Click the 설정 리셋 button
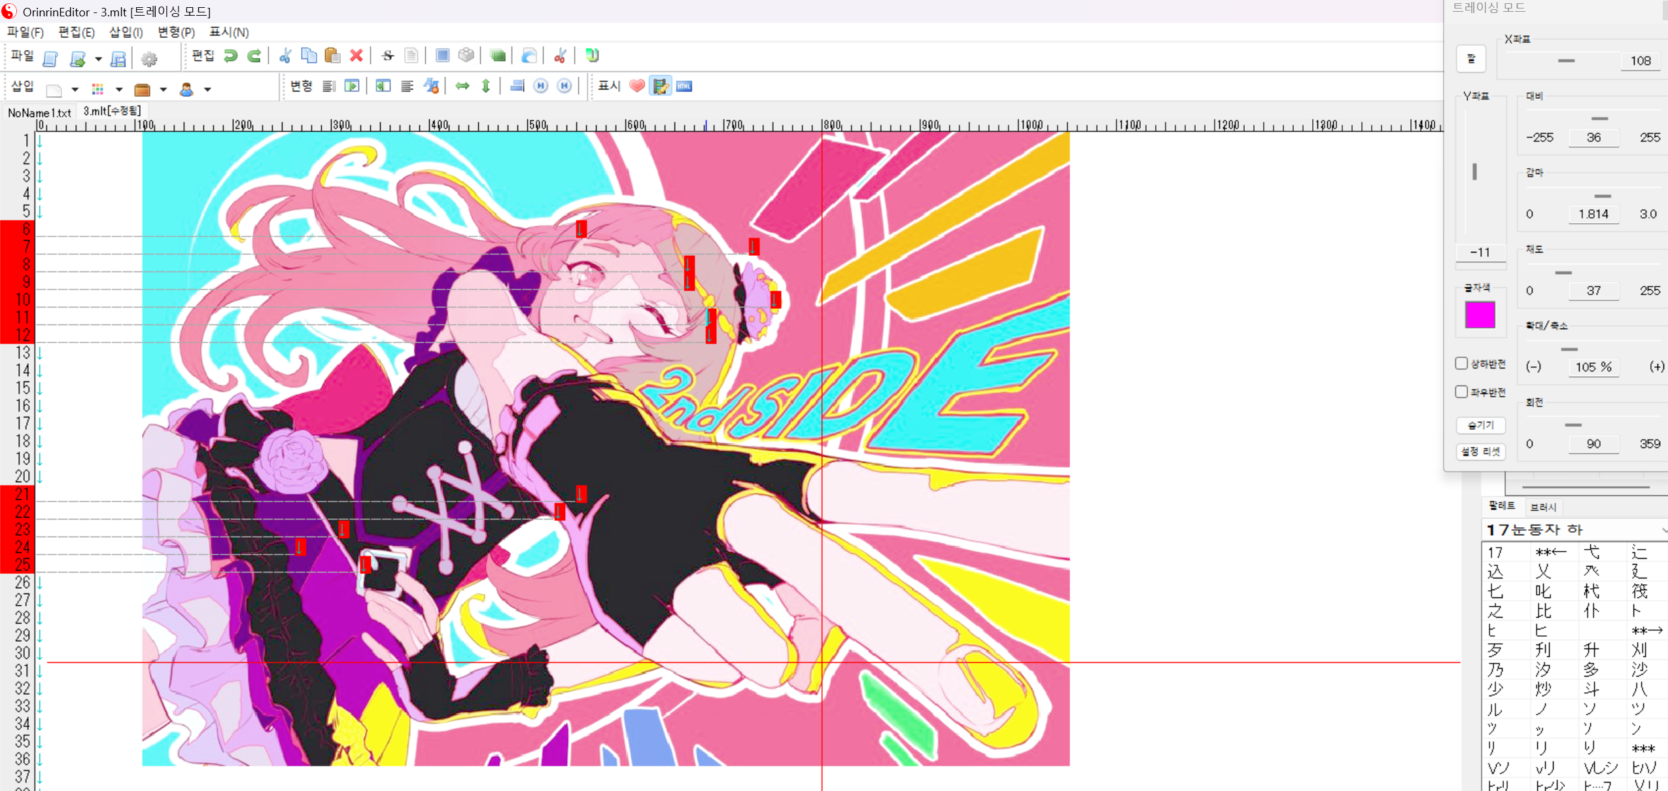The image size is (1668, 791). pyautogui.click(x=1480, y=451)
